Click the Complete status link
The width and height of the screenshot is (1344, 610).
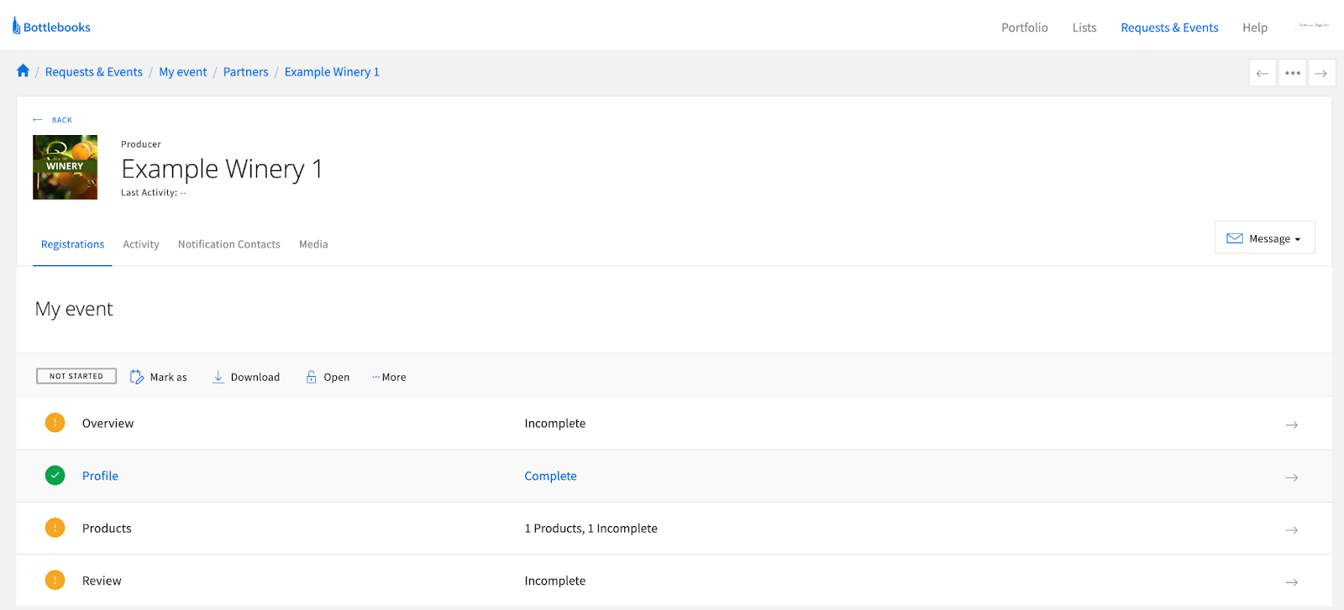point(551,476)
